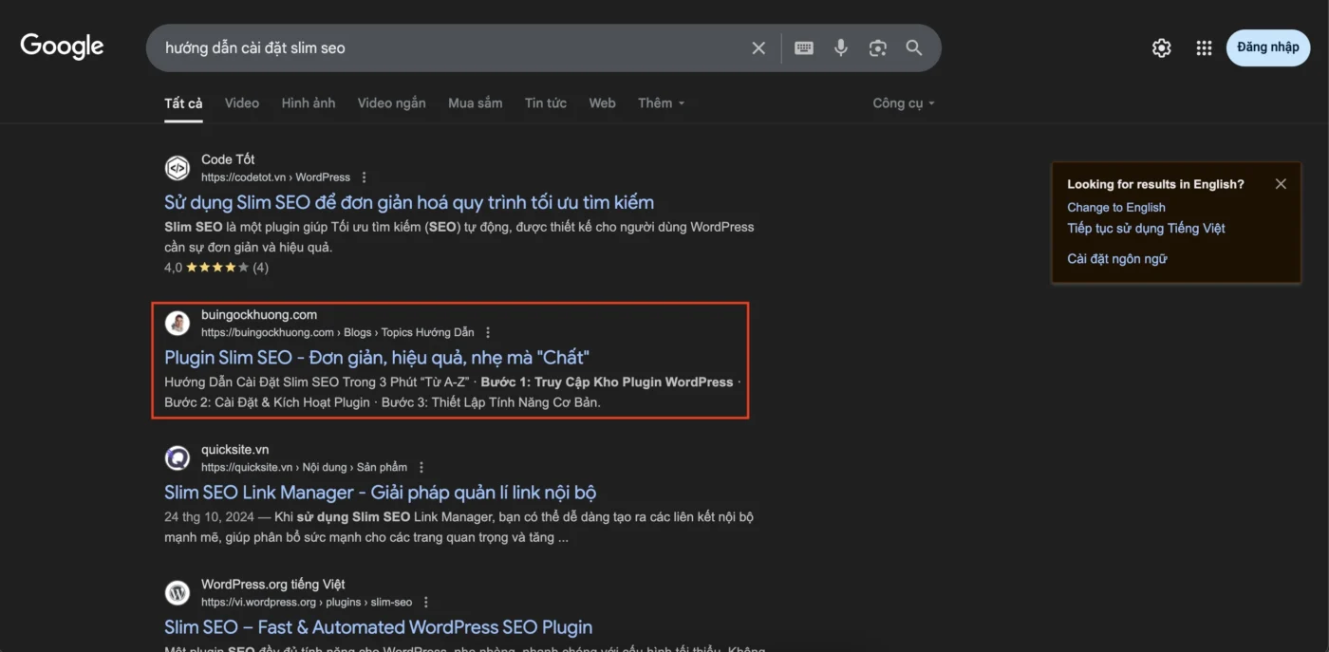Viewport: 1329px width, 652px height.
Task: Open result "Sử dụng Slim SEO để đơn giản hoá"
Action: (409, 202)
